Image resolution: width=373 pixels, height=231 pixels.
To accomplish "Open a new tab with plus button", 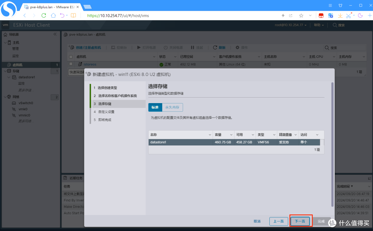I will 370,16.
